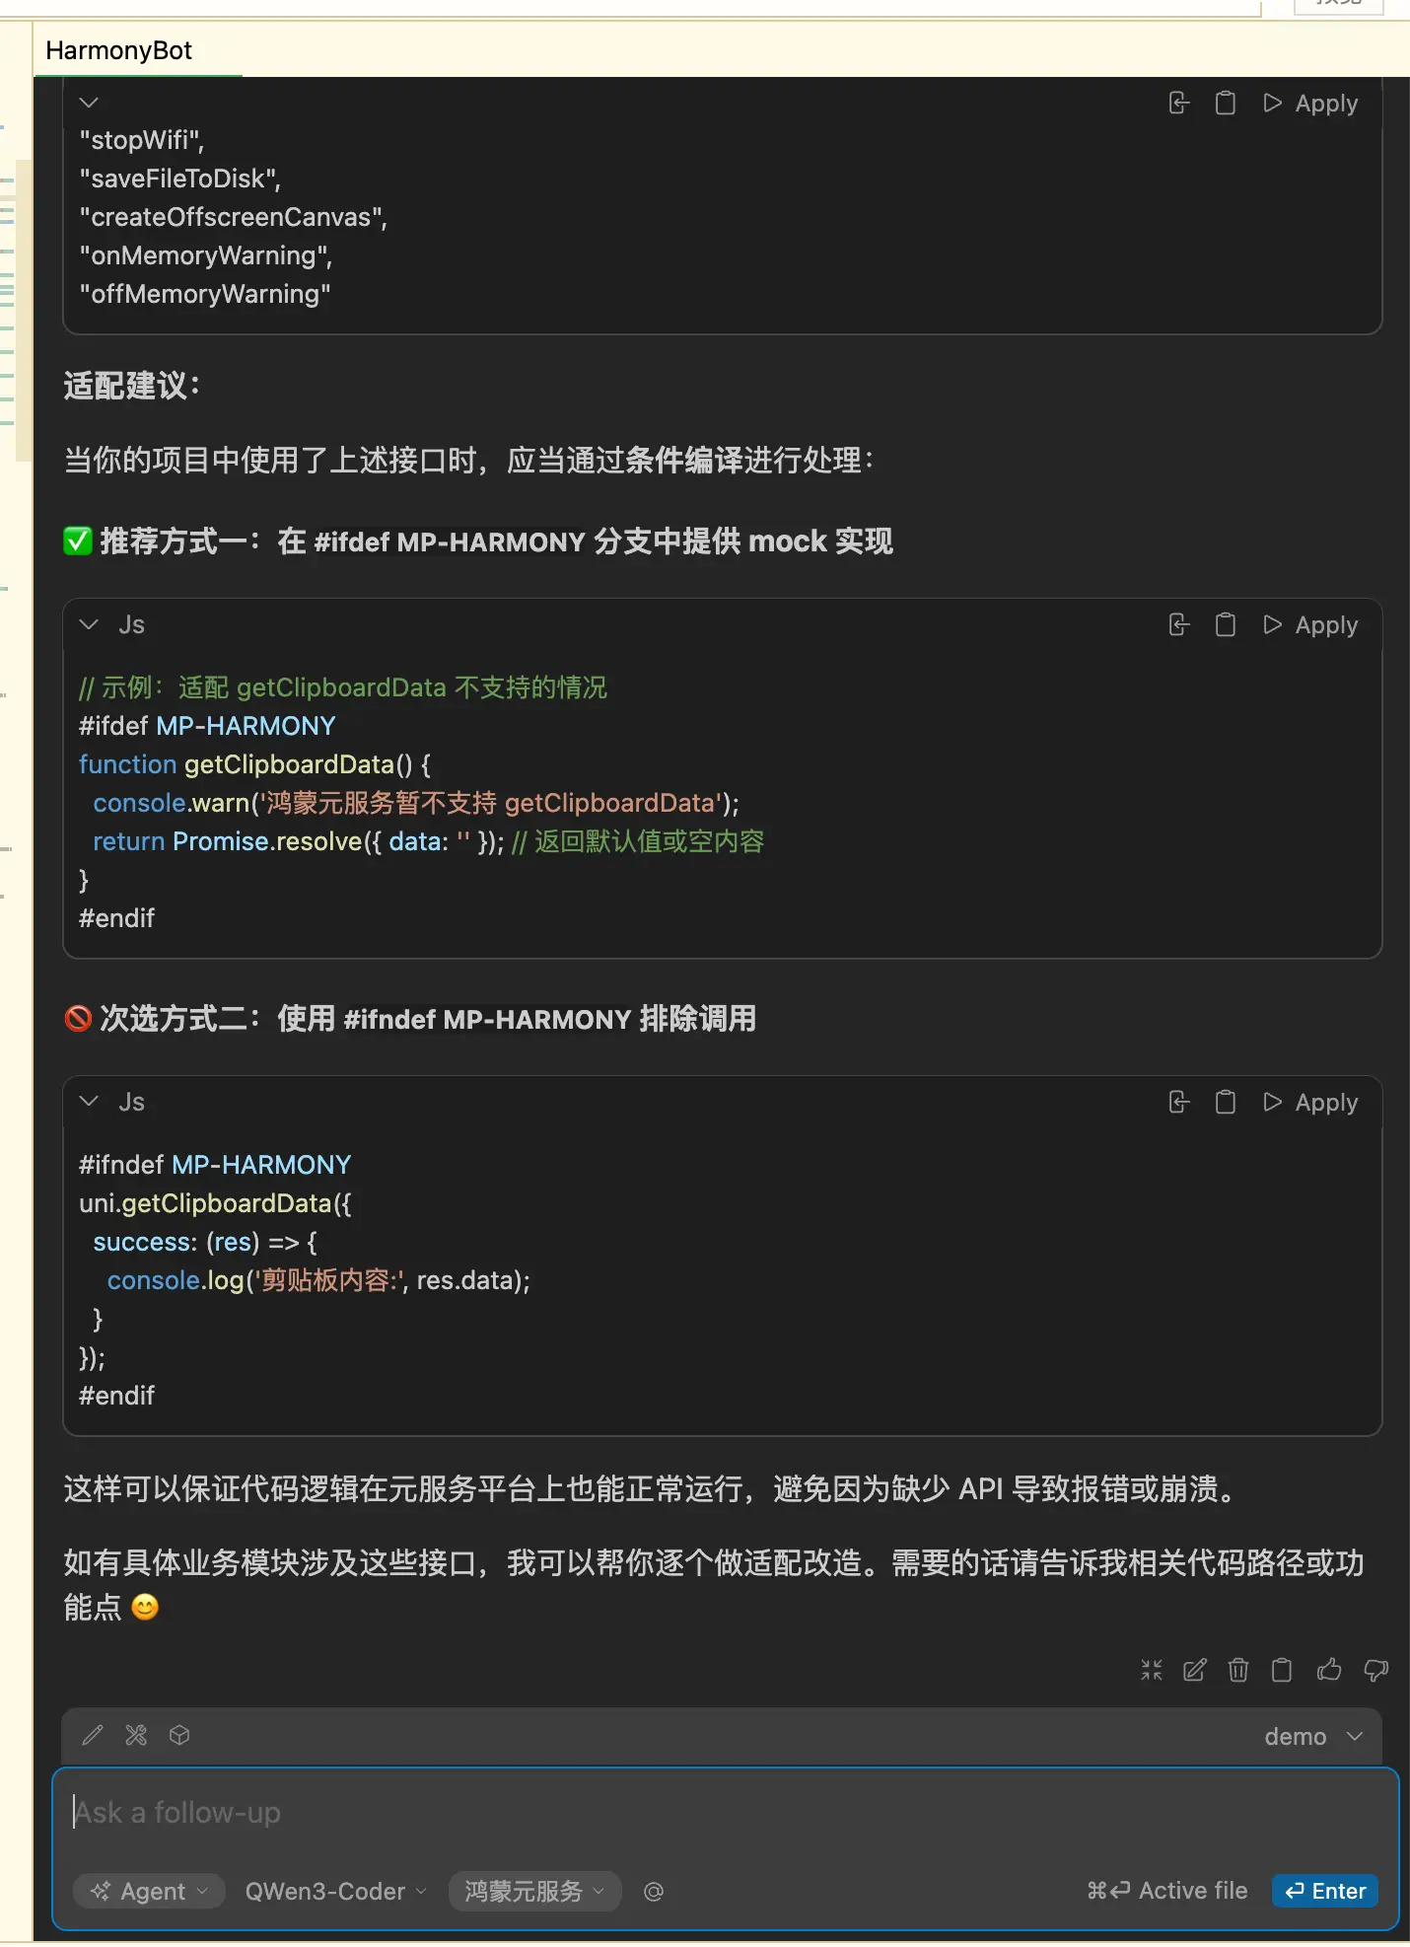Copy the getClipboardData mock function code block
1410x1947 pixels.
pos(1226,625)
